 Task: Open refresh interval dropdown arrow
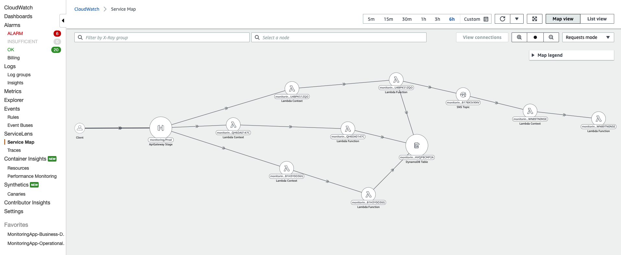pyautogui.click(x=517, y=19)
